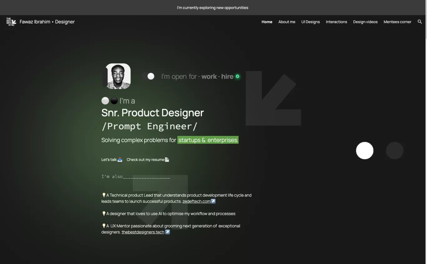Screen dimensions: 427x264
Task: Open the UI Designs page
Action: coord(310,22)
